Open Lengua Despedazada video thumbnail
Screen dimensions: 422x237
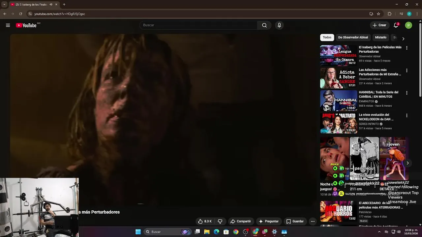[339, 55]
